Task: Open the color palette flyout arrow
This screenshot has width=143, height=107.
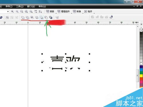Action: [x=141, y=24]
